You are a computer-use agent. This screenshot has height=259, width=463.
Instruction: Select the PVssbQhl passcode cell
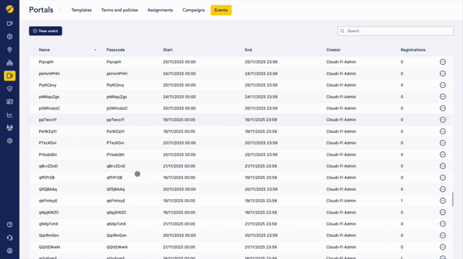115,154
